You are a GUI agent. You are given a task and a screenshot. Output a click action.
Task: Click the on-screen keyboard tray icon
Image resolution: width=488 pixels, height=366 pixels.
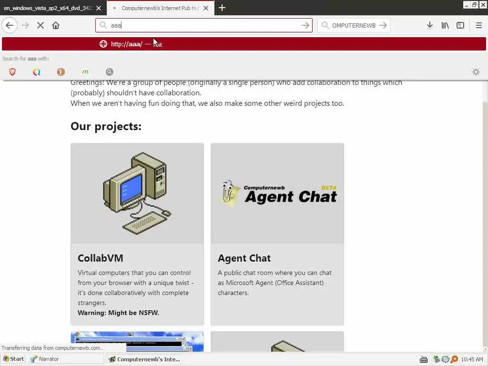click(424, 359)
